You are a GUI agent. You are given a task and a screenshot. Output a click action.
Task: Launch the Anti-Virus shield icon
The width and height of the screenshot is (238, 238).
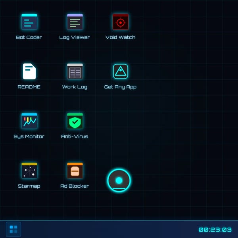pyautogui.click(x=75, y=121)
